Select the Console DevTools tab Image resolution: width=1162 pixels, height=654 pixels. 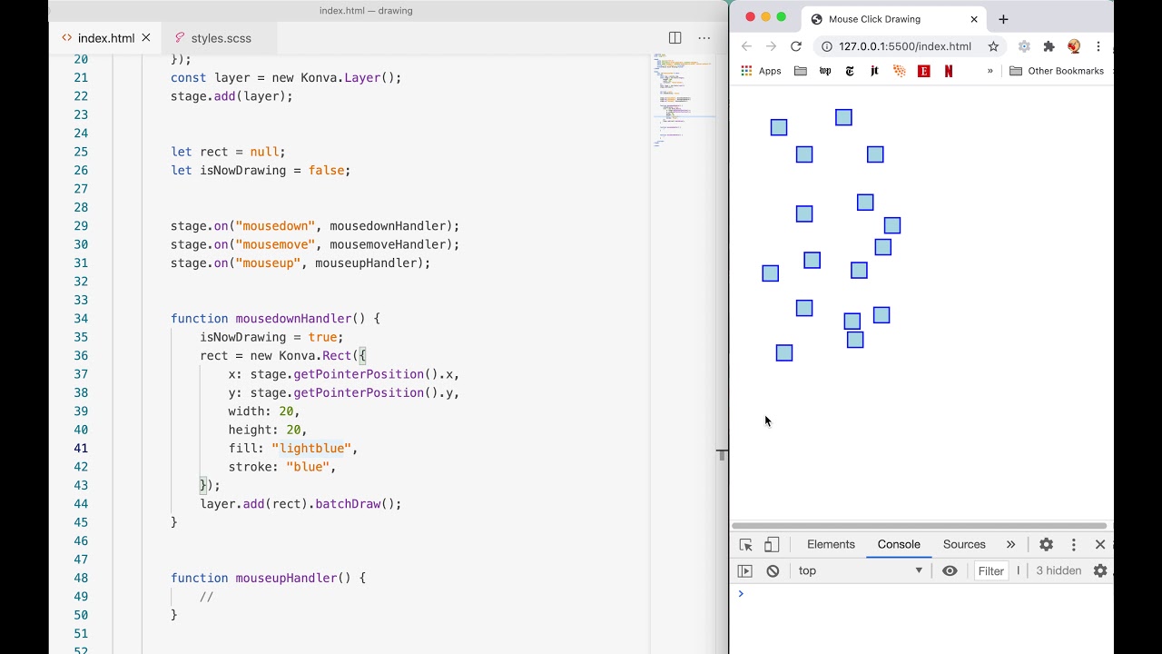(x=899, y=545)
